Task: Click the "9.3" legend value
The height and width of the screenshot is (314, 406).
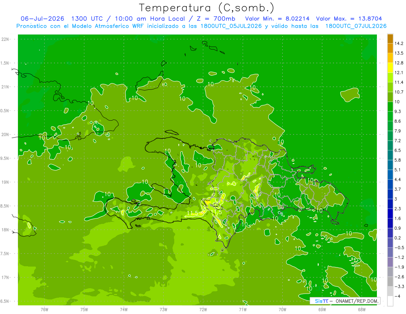Action: pyautogui.click(x=398, y=111)
